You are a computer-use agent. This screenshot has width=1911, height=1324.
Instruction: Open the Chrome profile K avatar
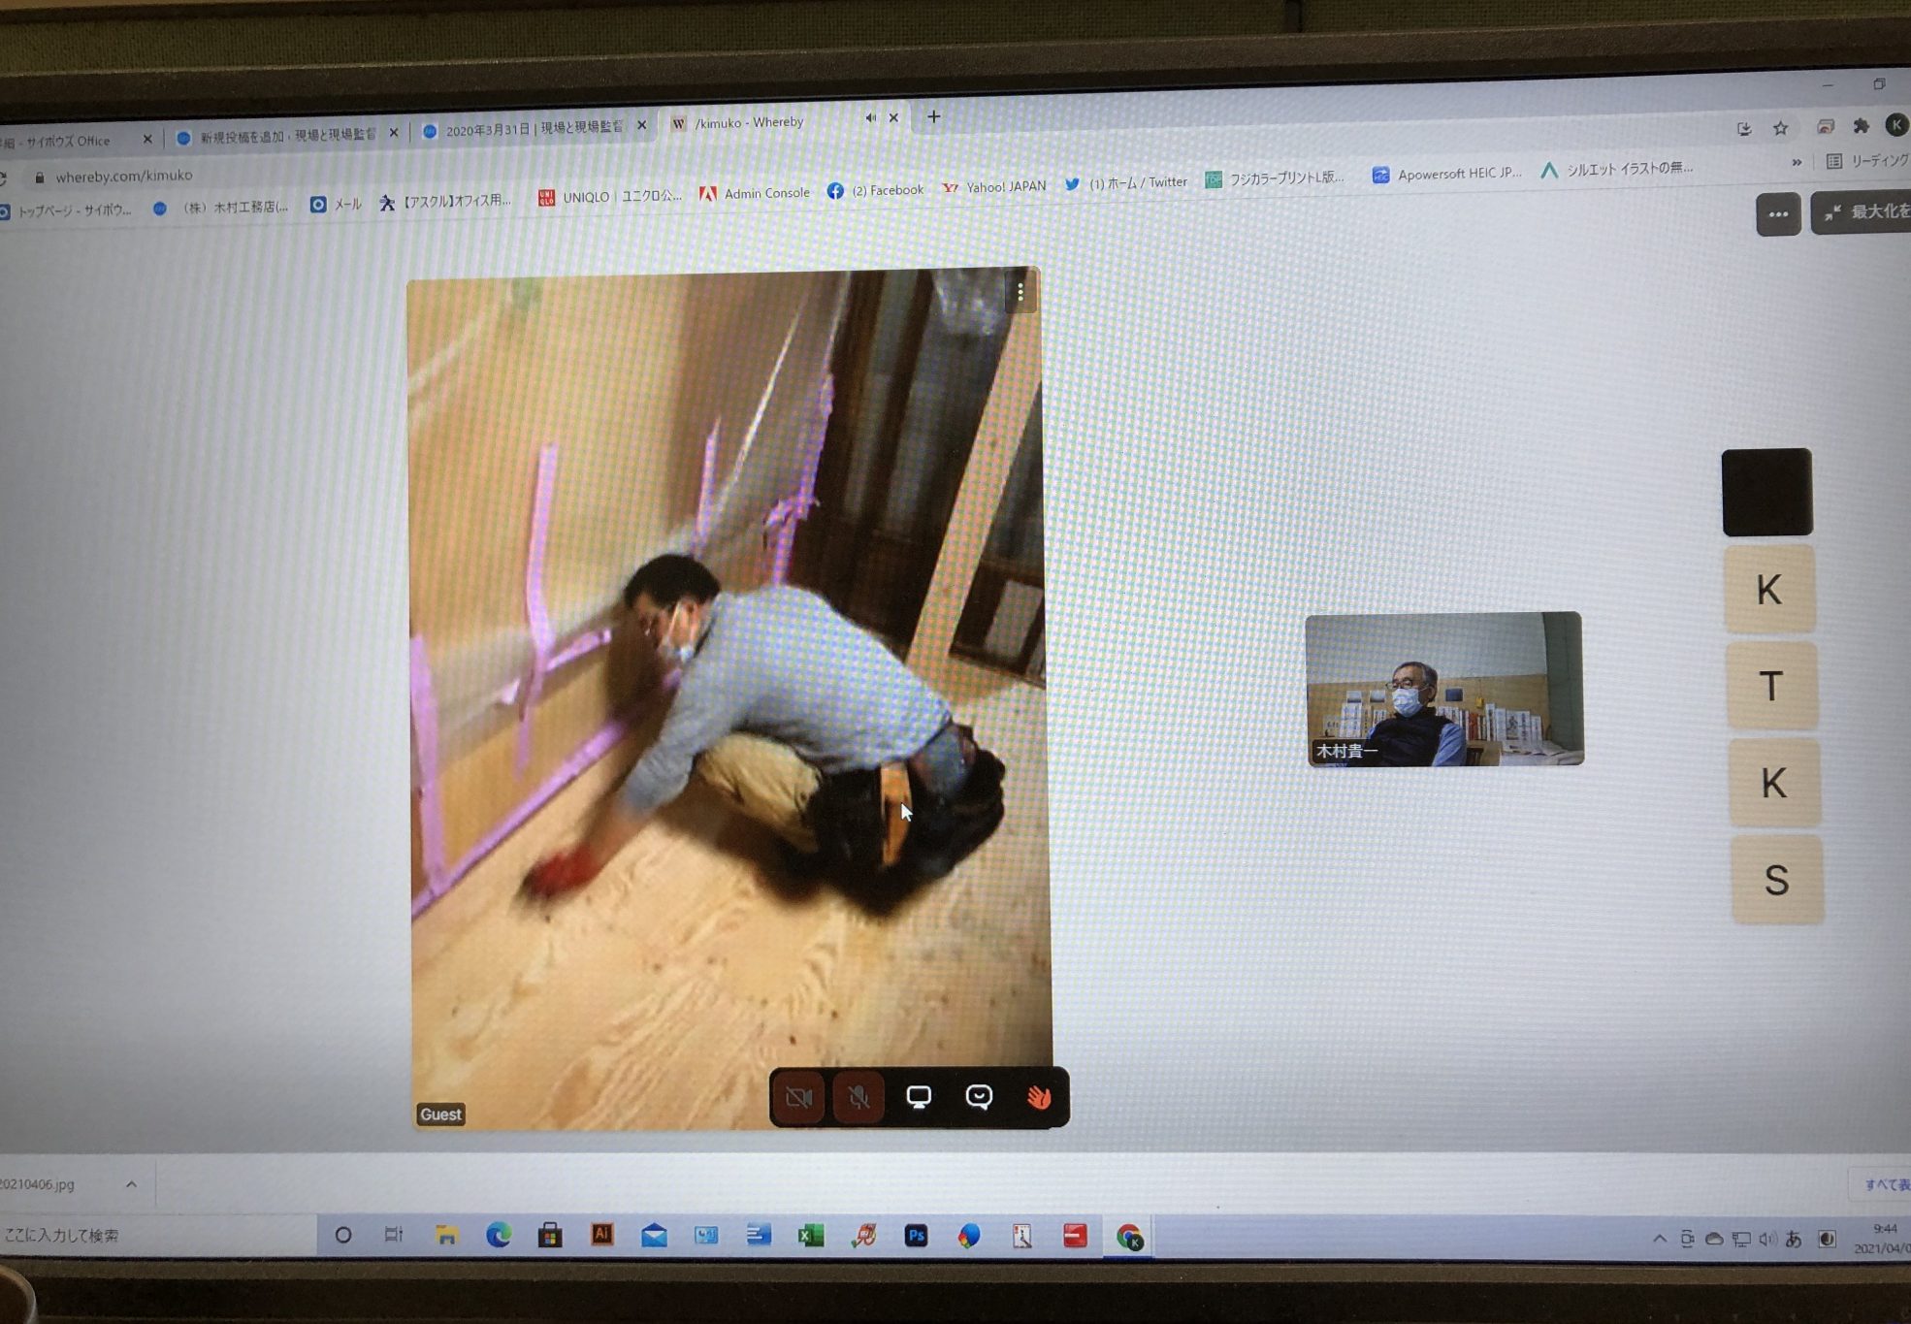pyautogui.click(x=1896, y=125)
